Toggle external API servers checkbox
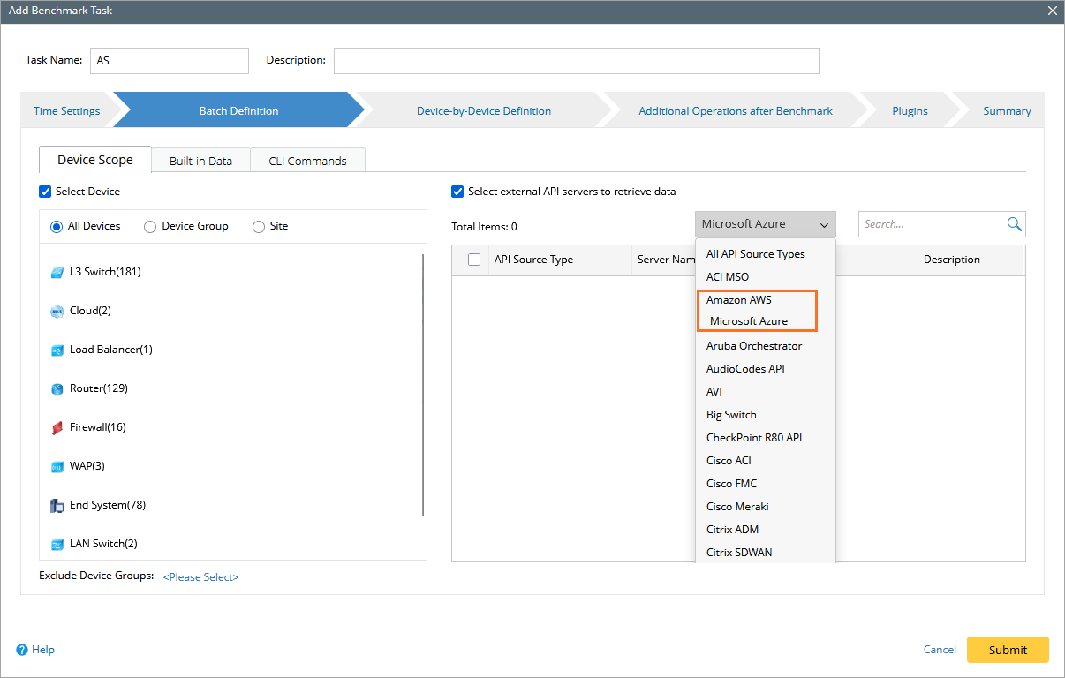This screenshot has height=678, width=1065. pyautogui.click(x=457, y=192)
